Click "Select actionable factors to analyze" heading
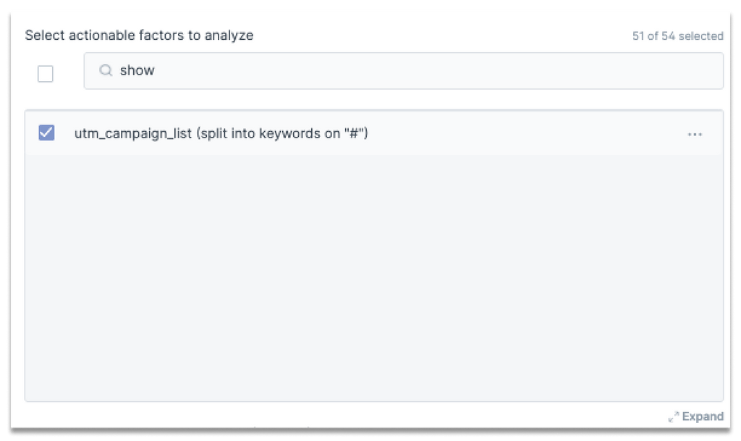Image resolution: width=741 pixels, height=441 pixels. 139,35
